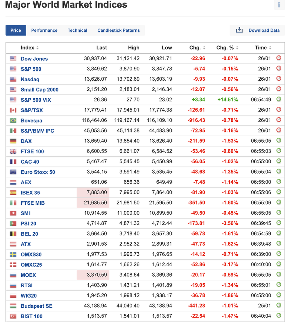The width and height of the screenshot is (288, 322).
Task: Click the green clock icon for S&P 500 VIX
Action: click(x=279, y=99)
